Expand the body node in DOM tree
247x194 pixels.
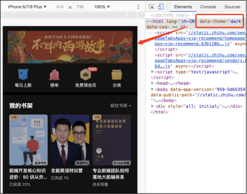pos(152,89)
